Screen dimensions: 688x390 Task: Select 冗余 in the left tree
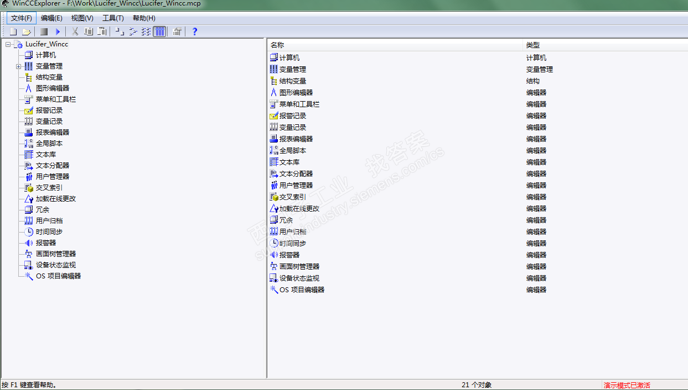43,210
